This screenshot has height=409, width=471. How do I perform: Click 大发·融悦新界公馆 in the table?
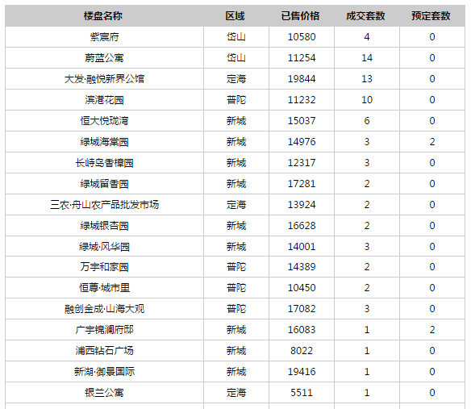(x=104, y=79)
